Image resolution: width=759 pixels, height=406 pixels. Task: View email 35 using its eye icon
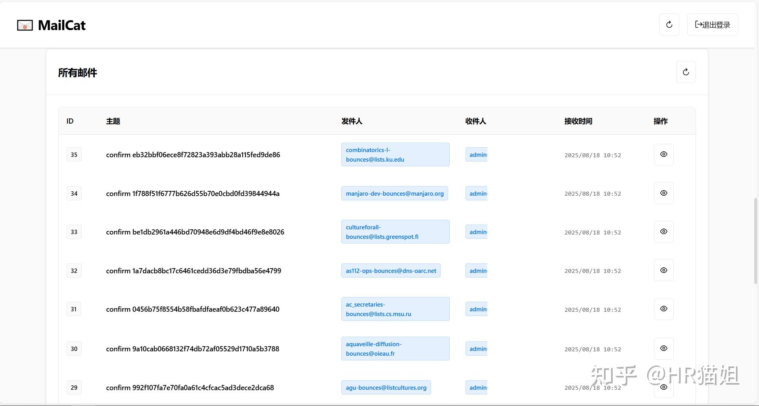pos(664,154)
